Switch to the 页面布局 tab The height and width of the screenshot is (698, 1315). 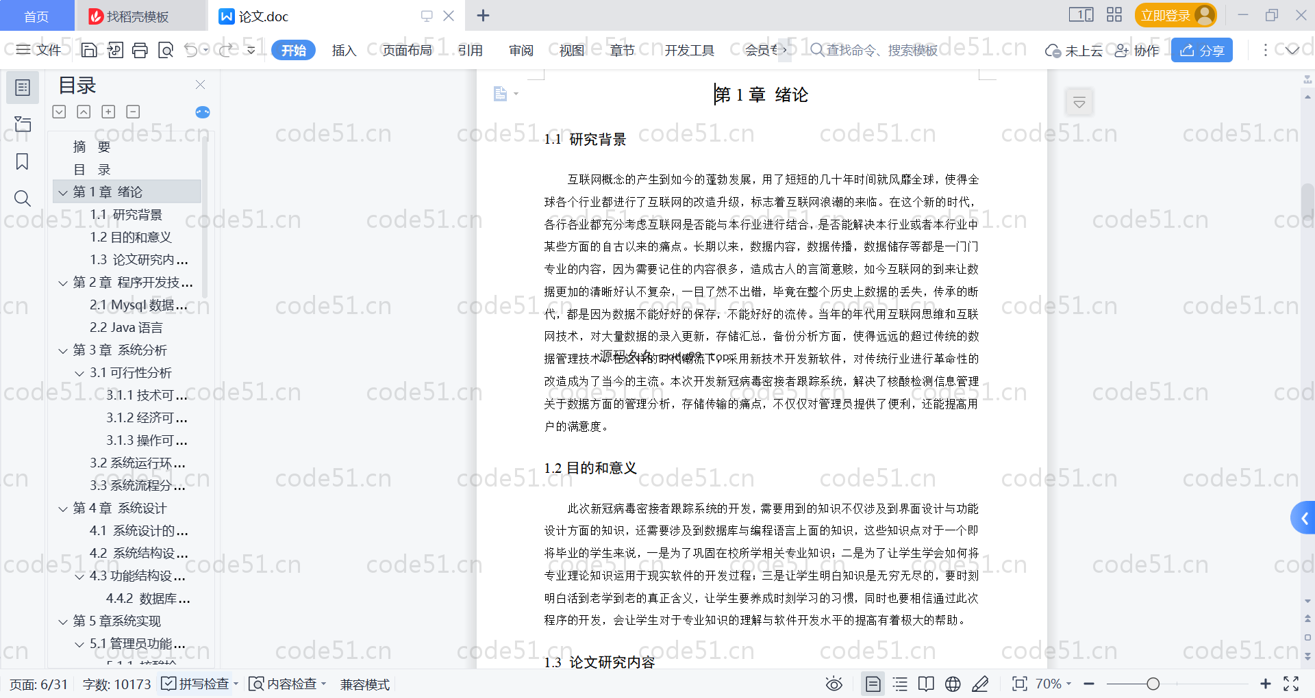(407, 50)
